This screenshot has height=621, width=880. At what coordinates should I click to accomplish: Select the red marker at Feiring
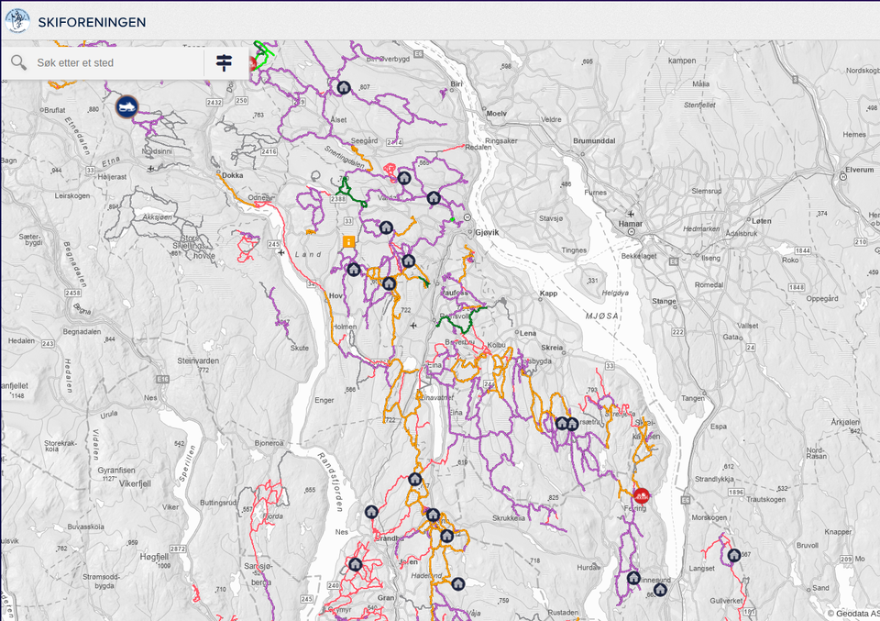tap(642, 495)
